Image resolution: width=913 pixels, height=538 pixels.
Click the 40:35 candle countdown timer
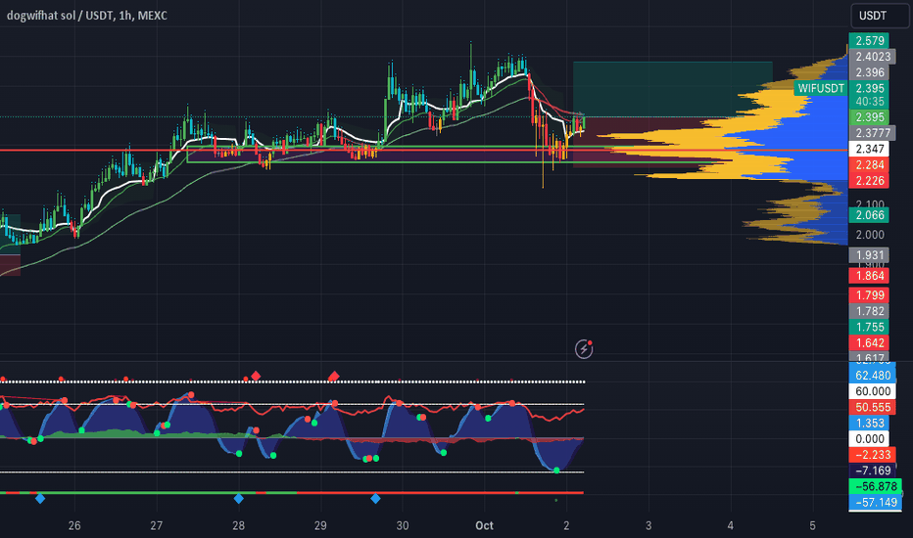pyautogui.click(x=870, y=101)
